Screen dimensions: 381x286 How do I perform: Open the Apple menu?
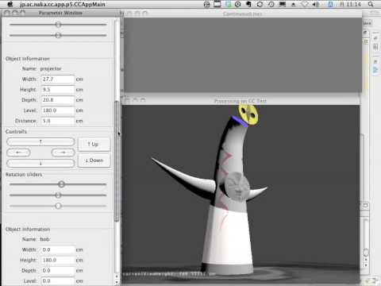pyautogui.click(x=10, y=4)
